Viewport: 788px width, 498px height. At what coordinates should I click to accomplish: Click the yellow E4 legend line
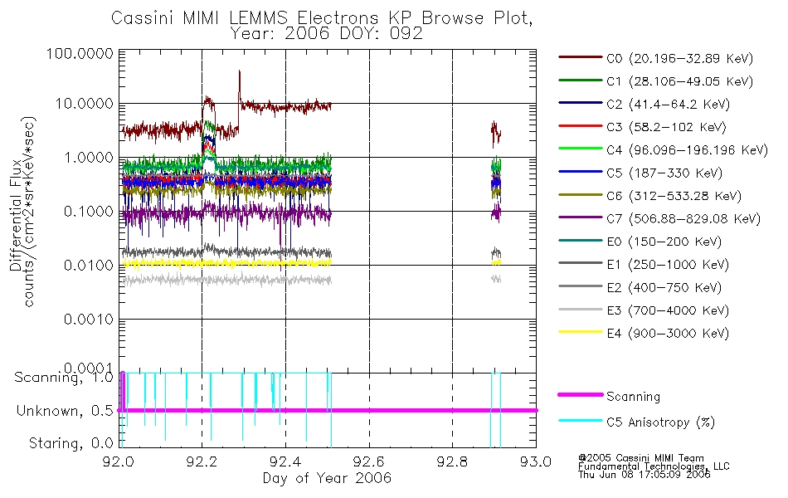click(x=580, y=332)
